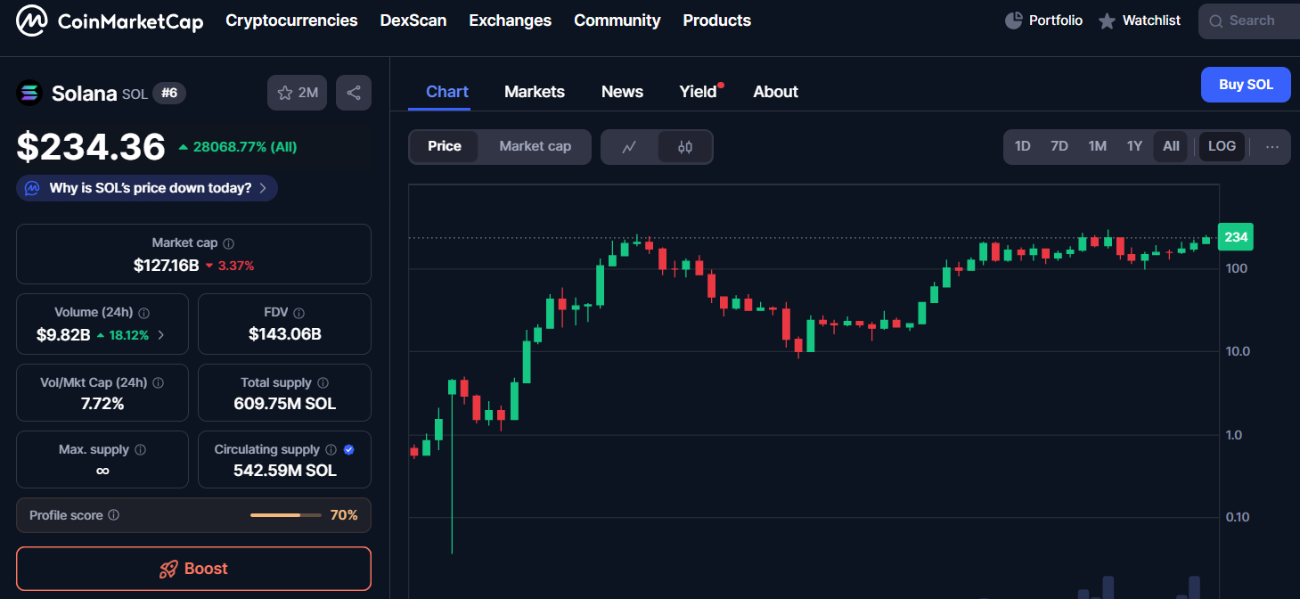1300x599 pixels.
Task: Select the 1Y time range
Action: point(1134,147)
